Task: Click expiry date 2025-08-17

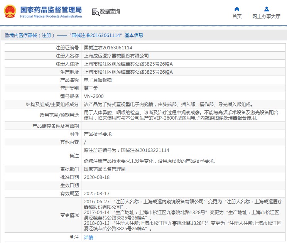Action: pyautogui.click(x=97, y=194)
